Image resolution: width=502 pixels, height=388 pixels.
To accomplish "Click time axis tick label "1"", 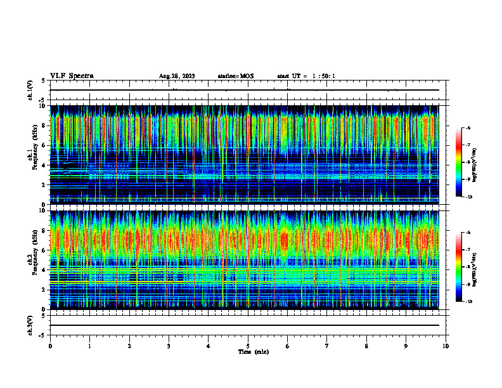I will pos(89,346).
